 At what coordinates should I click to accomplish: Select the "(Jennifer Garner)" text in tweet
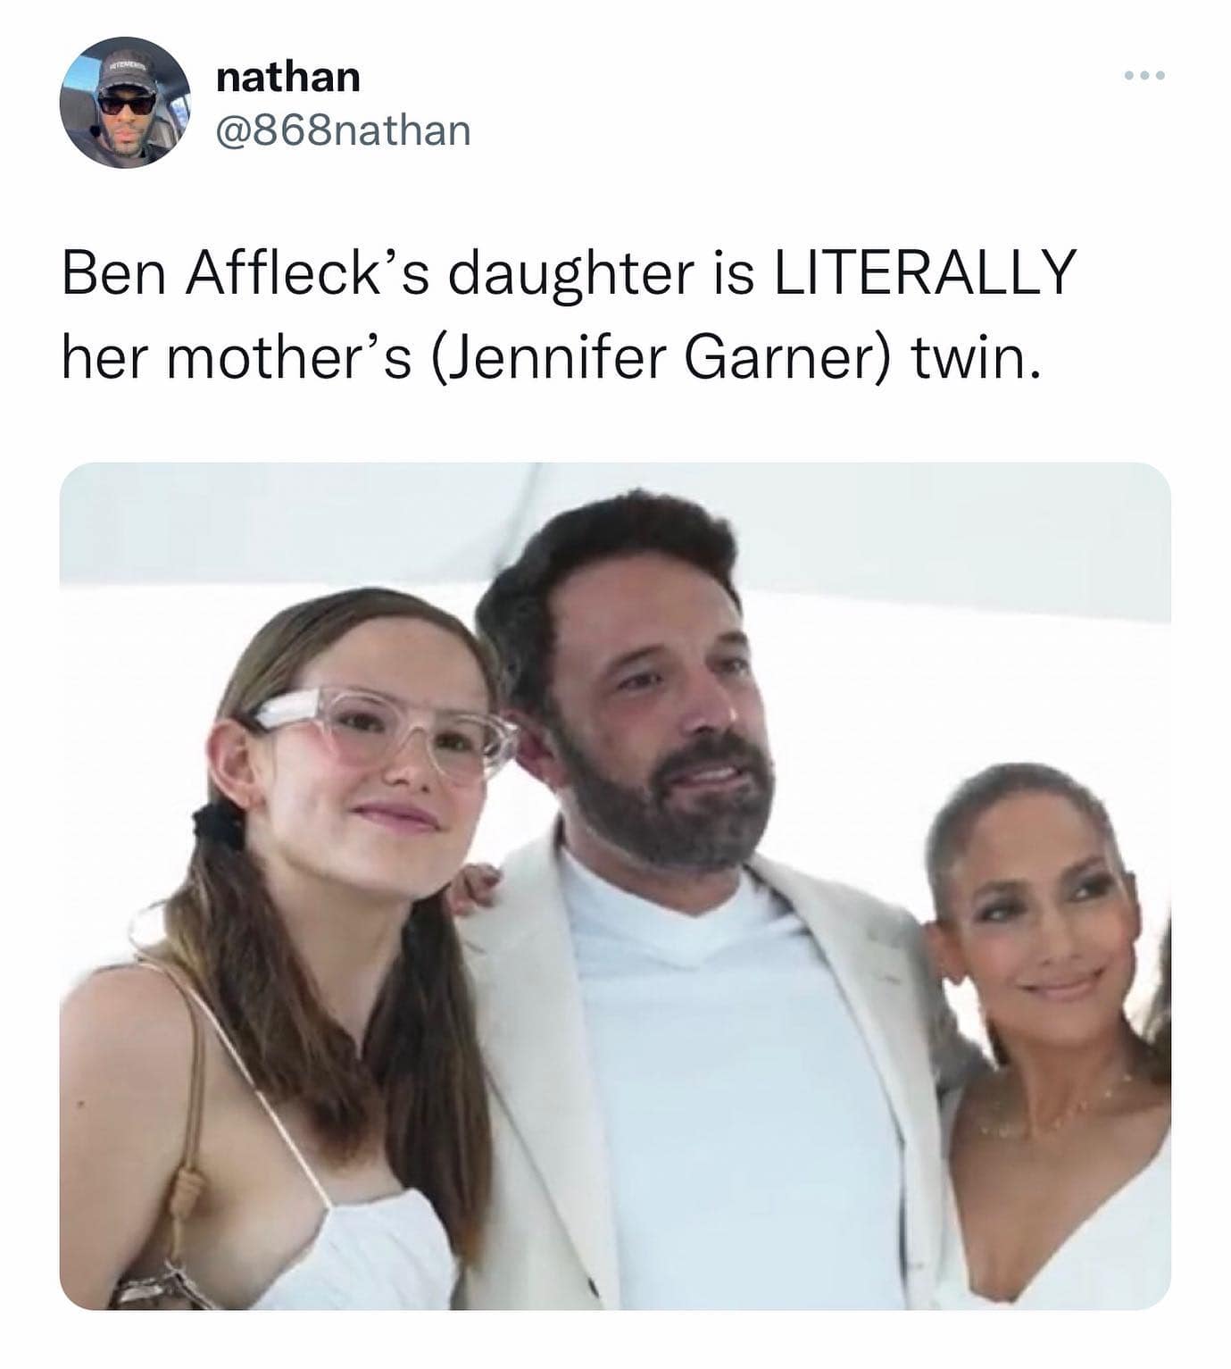tap(661, 358)
